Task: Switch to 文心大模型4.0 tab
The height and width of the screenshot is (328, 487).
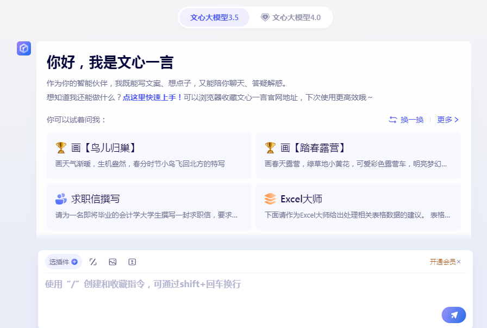Action: pos(291,17)
